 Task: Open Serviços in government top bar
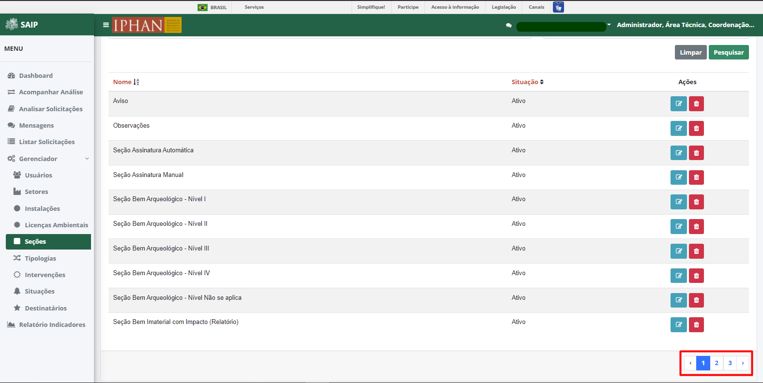tap(254, 7)
